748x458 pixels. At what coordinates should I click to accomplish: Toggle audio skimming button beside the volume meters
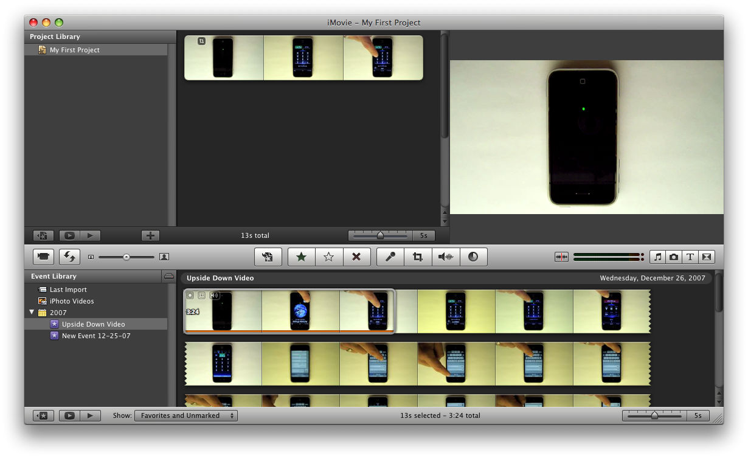(561, 257)
